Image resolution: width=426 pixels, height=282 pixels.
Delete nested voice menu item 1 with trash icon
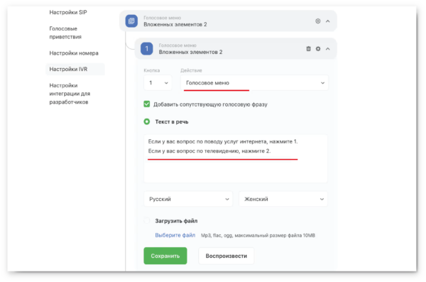(308, 49)
